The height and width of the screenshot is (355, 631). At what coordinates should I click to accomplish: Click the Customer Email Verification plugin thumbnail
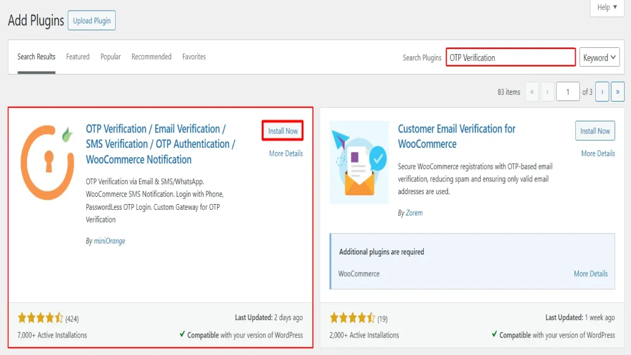[x=359, y=163]
